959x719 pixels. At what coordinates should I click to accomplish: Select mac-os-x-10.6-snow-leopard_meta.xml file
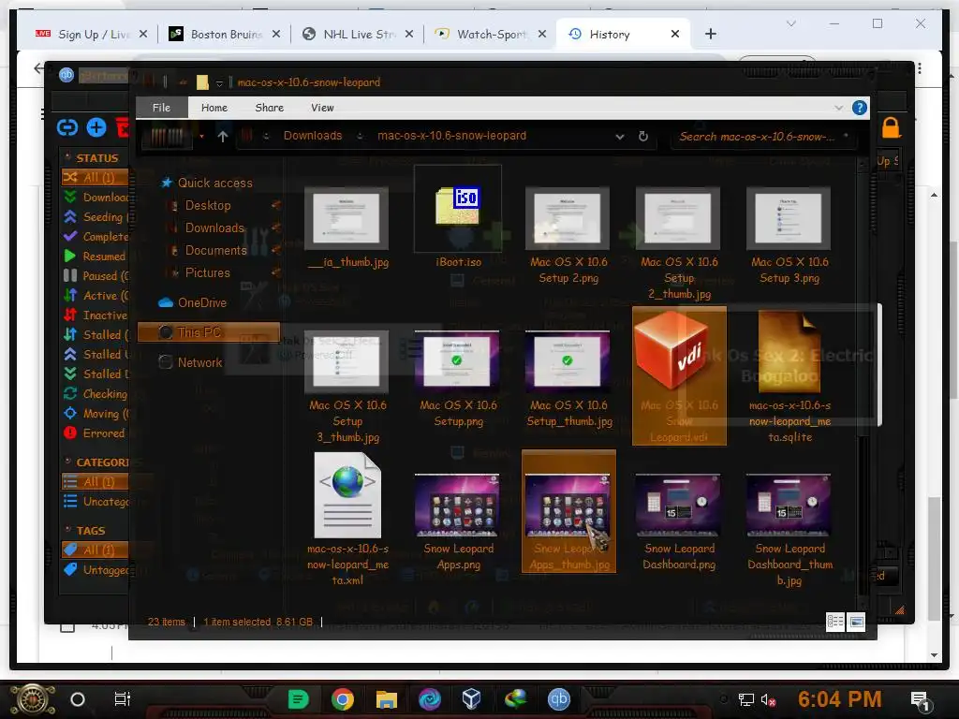pyautogui.click(x=347, y=519)
